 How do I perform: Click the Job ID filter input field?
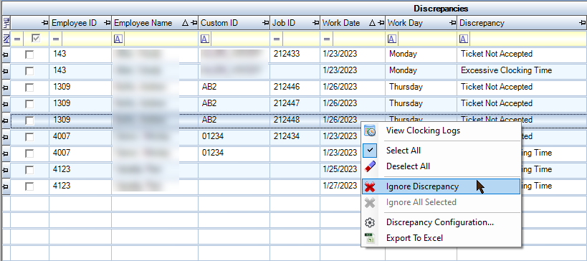(301, 39)
